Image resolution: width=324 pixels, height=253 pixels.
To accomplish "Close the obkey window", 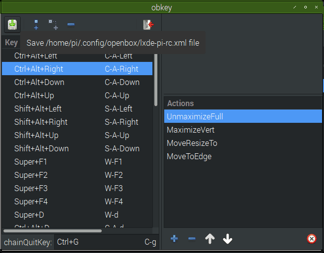I will (x=316, y=7).
